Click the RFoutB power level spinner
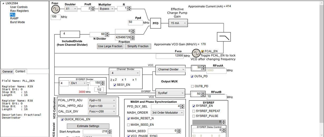This screenshot has height=137, width=324. (198, 94)
